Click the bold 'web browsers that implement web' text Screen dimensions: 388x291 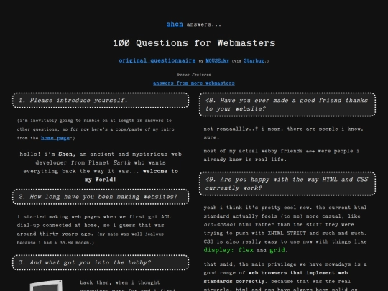pos(298,273)
